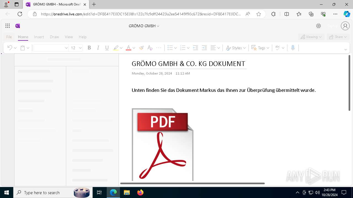Open File Explorer from taskbar
This screenshot has height=198, width=353.
tap(127, 193)
